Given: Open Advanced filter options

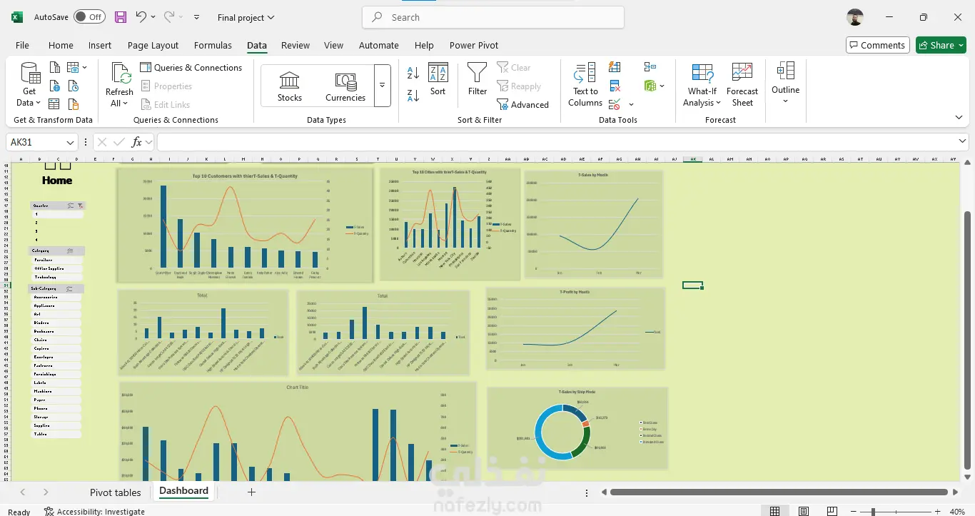Looking at the screenshot, I should point(523,105).
